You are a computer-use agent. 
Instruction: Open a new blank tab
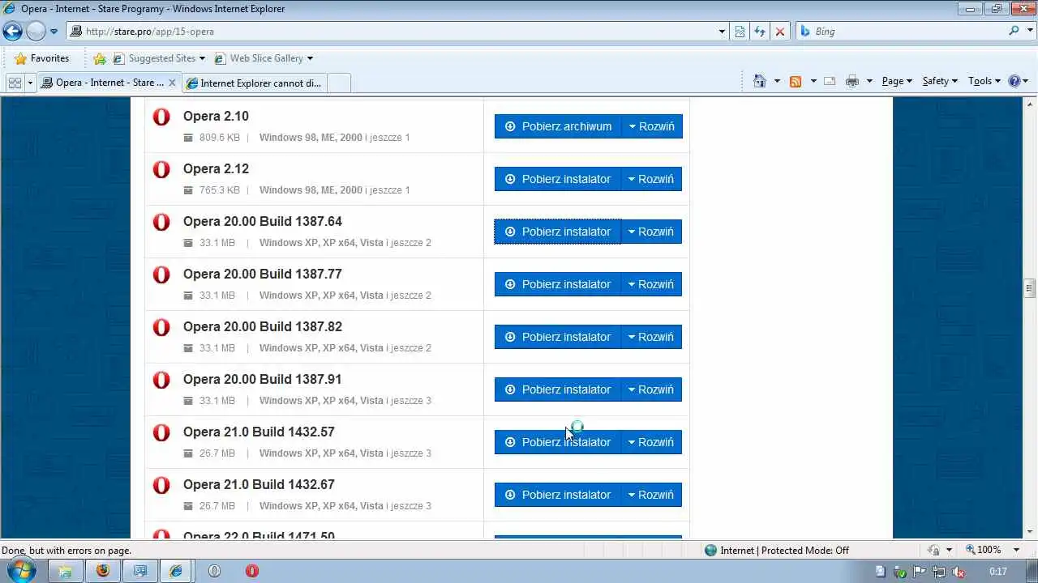tap(339, 83)
